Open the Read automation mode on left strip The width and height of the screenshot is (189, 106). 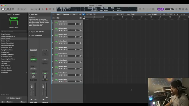(x=33, y=73)
